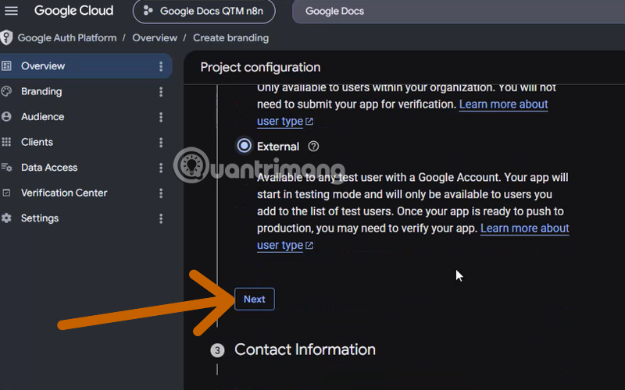The width and height of the screenshot is (625, 390).
Task: Select Overview in the sidebar
Action: (86, 66)
